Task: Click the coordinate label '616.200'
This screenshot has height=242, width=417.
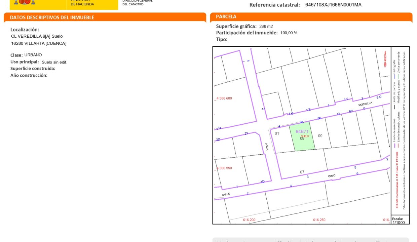Action: [249, 220]
